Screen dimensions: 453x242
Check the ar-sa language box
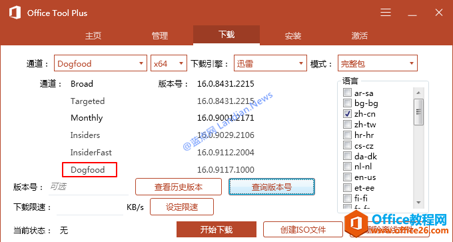click(x=347, y=93)
